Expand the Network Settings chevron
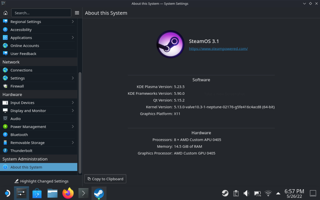Screen dimensions: 320x200 click(x=73, y=78)
